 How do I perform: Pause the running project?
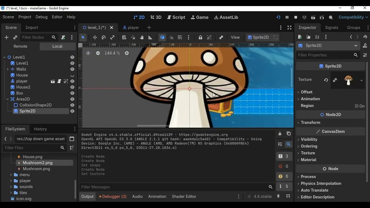(x=287, y=17)
